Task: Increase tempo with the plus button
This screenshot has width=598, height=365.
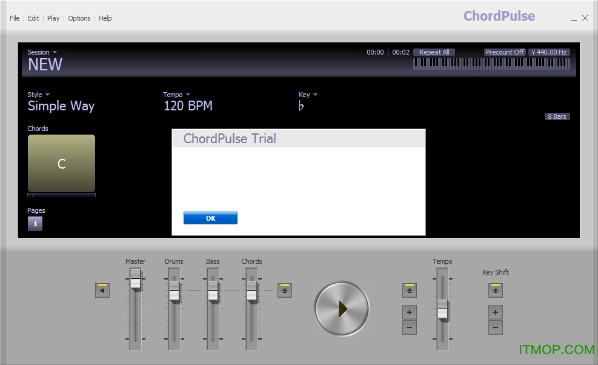Action: click(410, 313)
